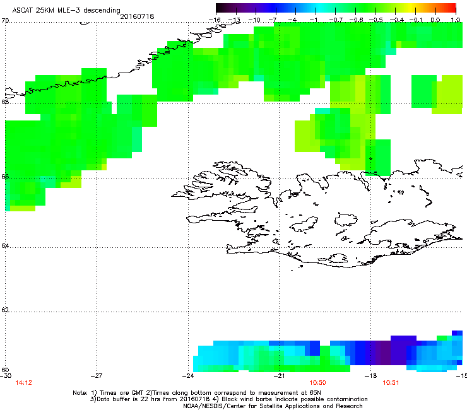
Task: Click the latitude label 68
Action: pos(5,102)
